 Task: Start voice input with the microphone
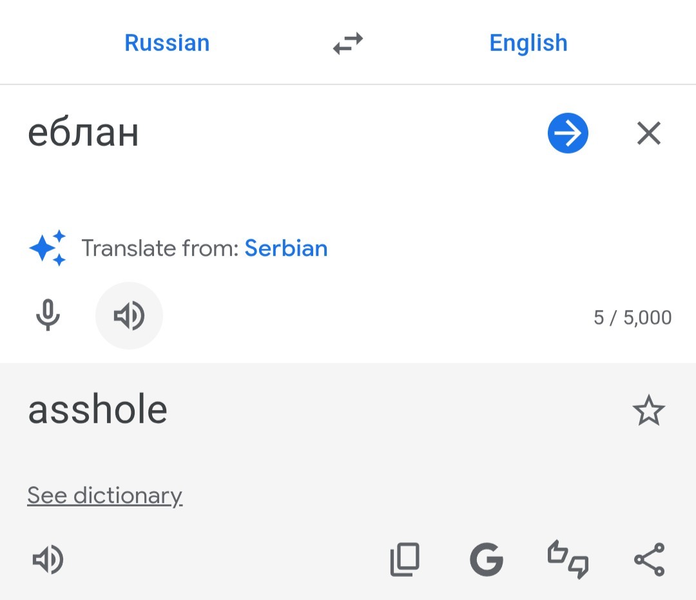coord(48,316)
